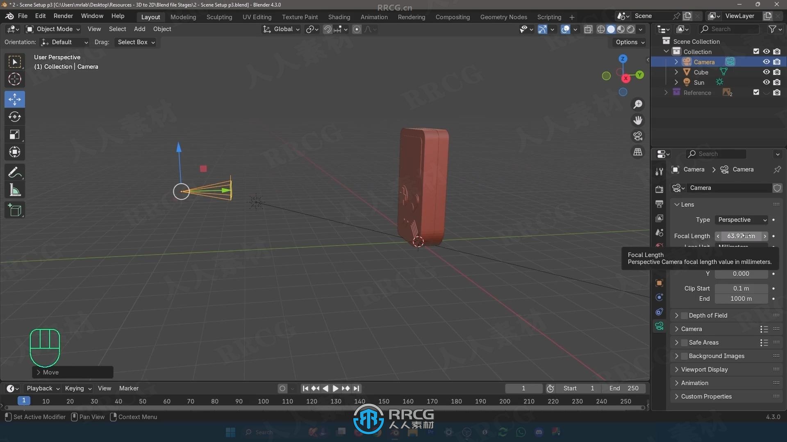
Task: Switch to the Geometry Nodes workspace tab
Action: 503,17
